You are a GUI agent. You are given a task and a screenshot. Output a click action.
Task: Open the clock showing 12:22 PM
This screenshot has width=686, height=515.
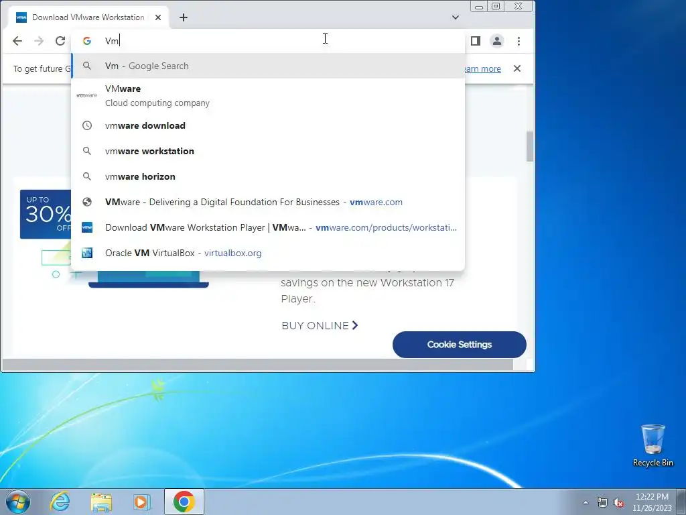[652, 502]
